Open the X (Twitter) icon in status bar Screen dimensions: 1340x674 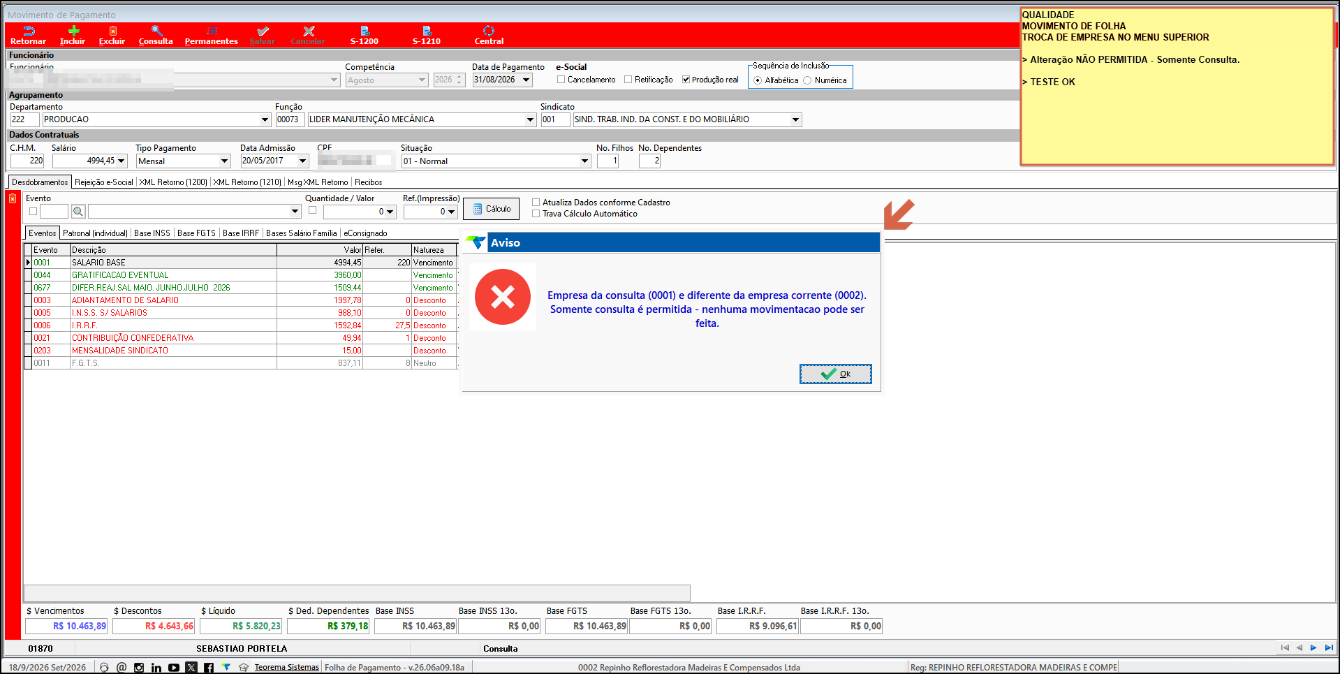tap(191, 668)
